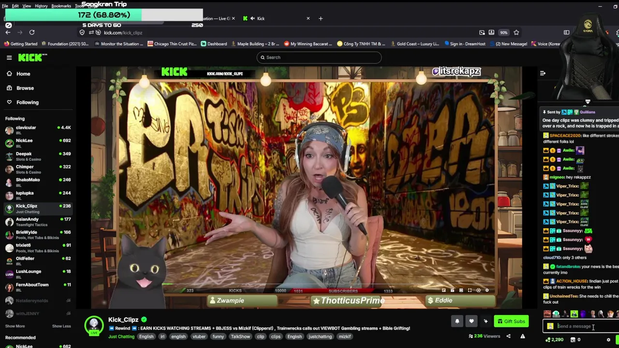
Task: Open a new browser tab
Action: coord(320,18)
